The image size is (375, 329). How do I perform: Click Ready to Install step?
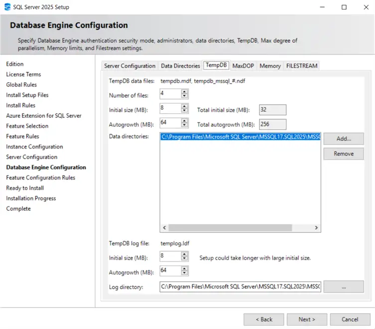coord(25,188)
